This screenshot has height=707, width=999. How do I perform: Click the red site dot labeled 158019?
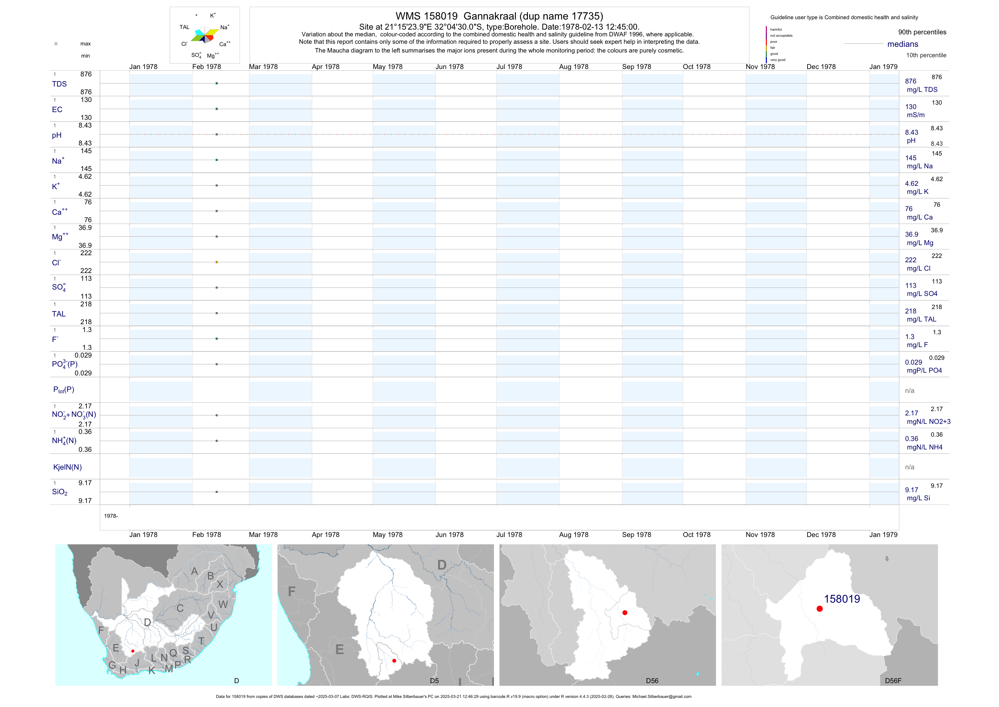click(x=820, y=609)
